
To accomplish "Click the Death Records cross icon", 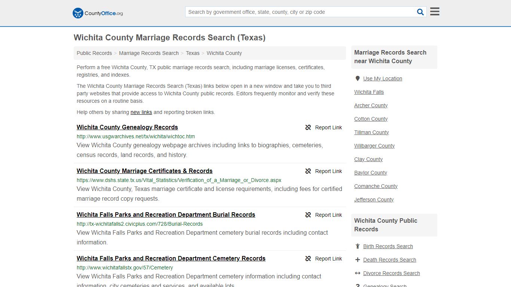I will coord(358,260).
